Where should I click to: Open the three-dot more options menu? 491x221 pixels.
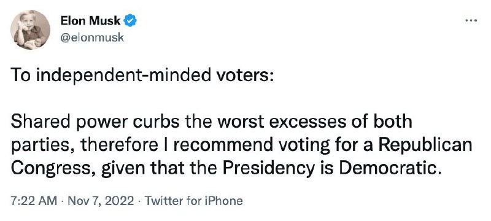[x=471, y=20]
